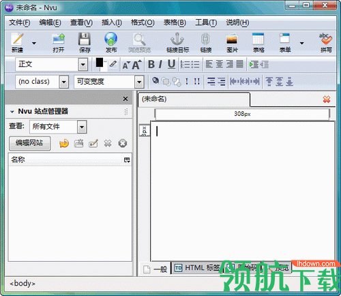341x296 pixels.
Task: Justify text alignment
Action: [239, 64]
